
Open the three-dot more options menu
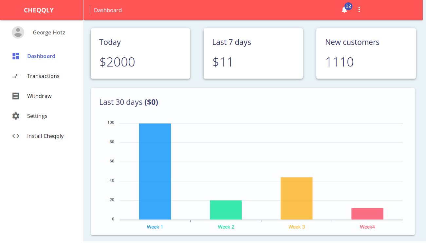click(x=359, y=10)
